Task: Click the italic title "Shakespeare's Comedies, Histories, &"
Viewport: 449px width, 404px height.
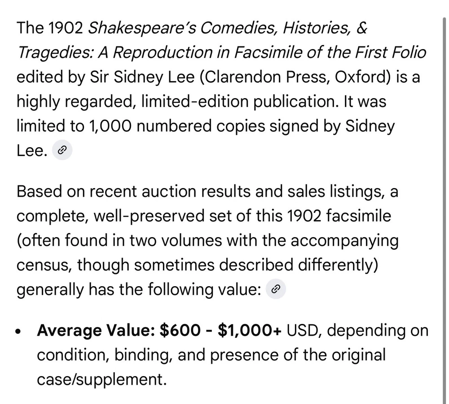Action: (228, 28)
